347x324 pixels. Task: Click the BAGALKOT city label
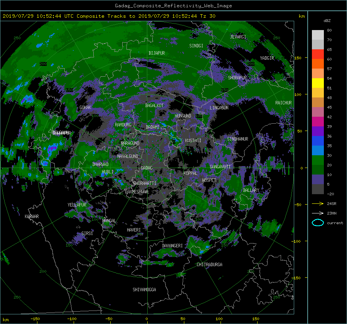154,106
